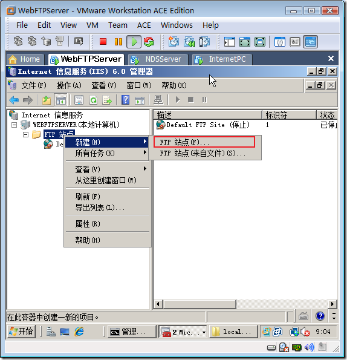Switch to the Home tab
This screenshot has height=360, width=347.
(x=25, y=59)
